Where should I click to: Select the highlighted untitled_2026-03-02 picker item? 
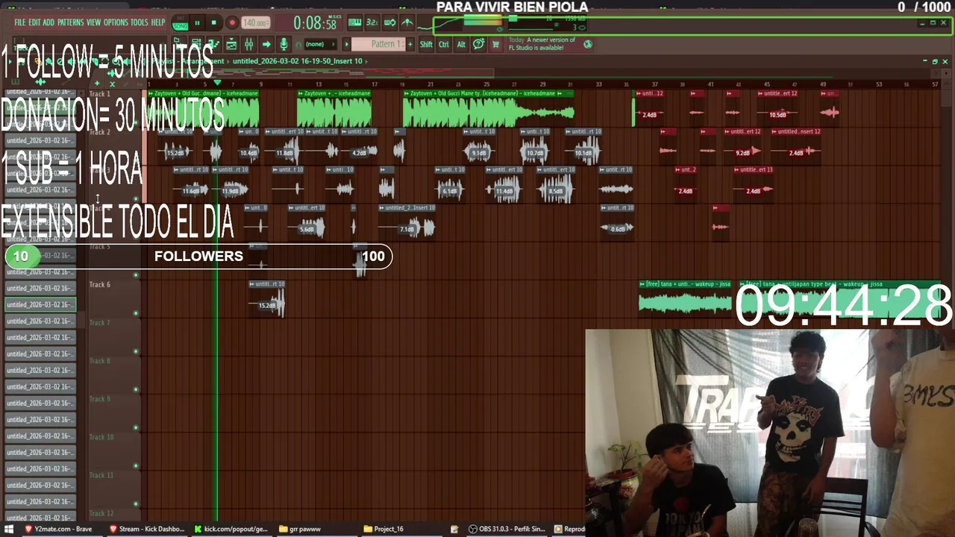point(40,304)
